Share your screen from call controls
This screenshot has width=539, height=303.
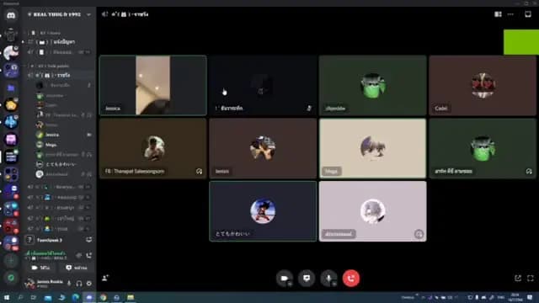coord(307,278)
